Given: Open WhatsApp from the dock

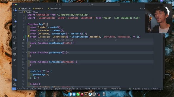Looking at the screenshot, I should coord(78,94).
